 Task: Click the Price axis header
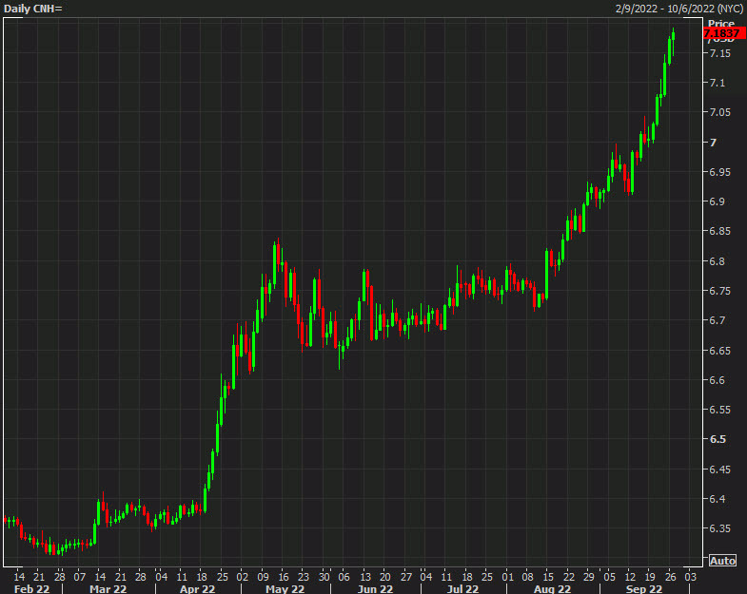(720, 24)
